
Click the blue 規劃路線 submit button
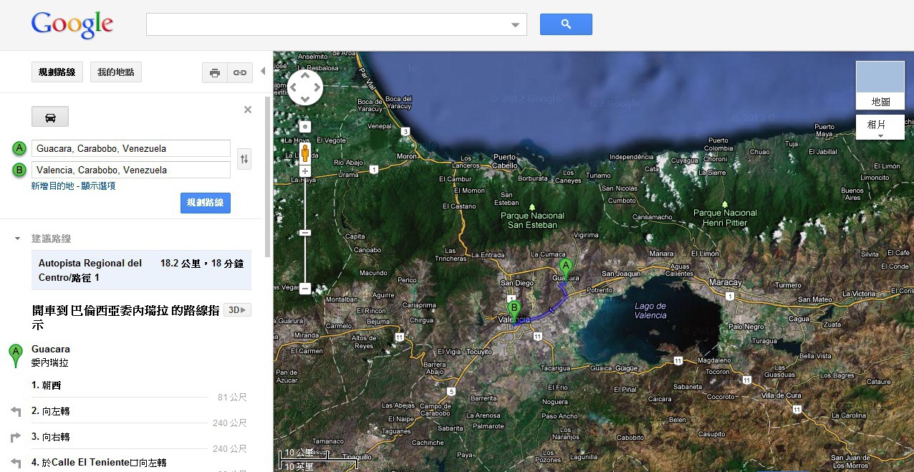coord(205,203)
